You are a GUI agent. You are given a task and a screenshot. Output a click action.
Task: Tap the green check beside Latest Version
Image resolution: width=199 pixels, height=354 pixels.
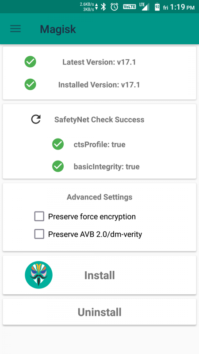click(30, 62)
